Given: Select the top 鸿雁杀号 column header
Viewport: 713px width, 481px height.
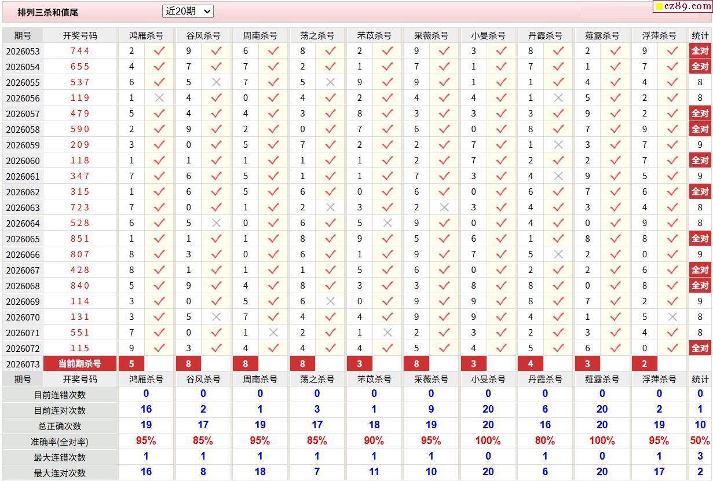Looking at the screenshot, I should (146, 35).
